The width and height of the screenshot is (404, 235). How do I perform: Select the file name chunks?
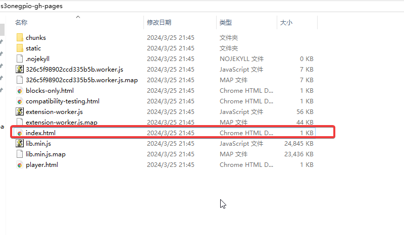coord(36,38)
